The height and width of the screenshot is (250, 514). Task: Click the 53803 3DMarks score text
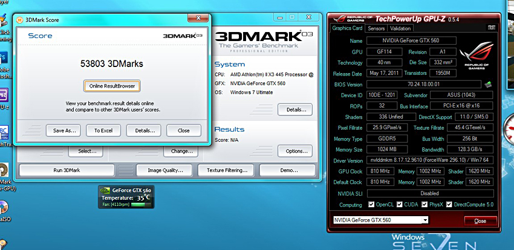(112, 64)
